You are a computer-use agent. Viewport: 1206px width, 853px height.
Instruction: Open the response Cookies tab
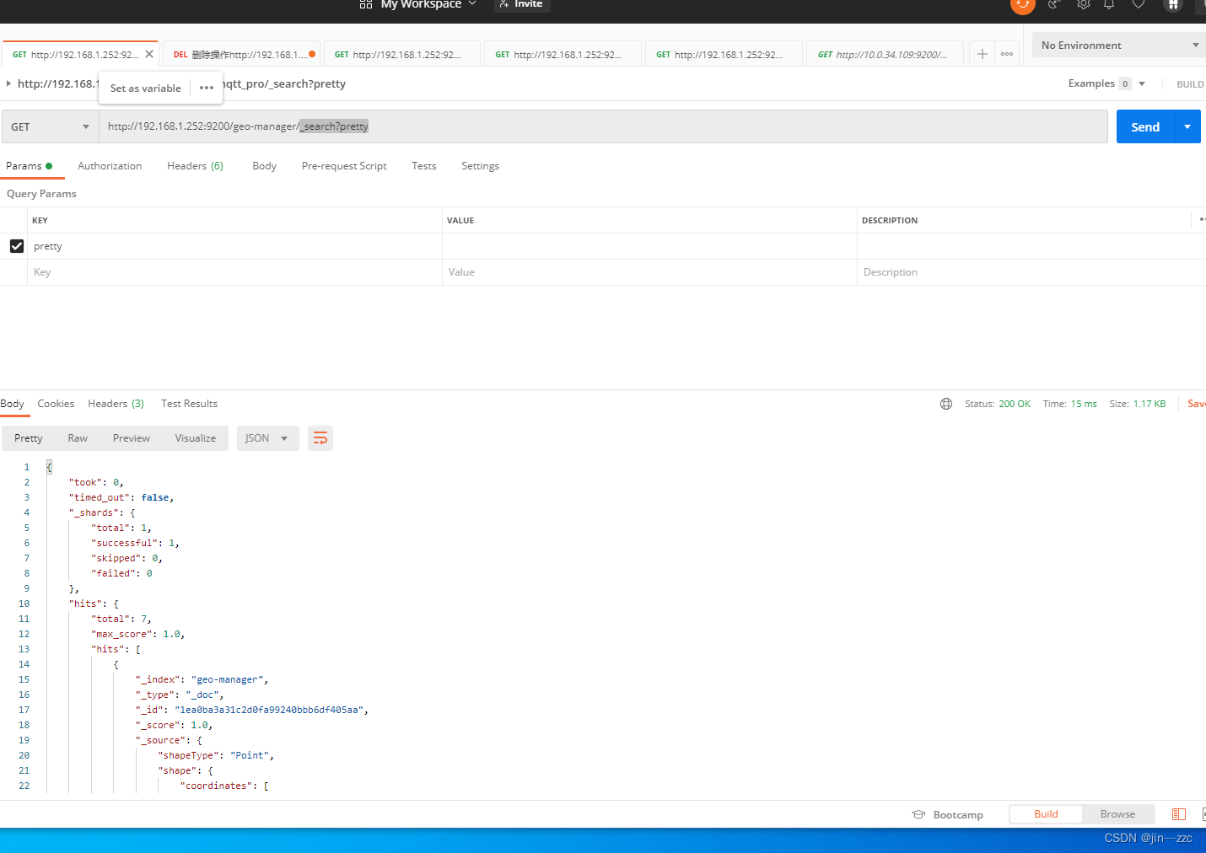(x=56, y=404)
